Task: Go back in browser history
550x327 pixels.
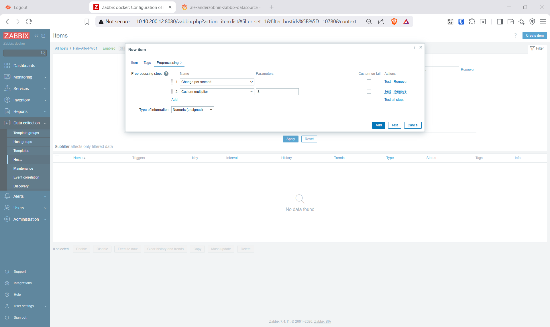Action: [x=8, y=21]
